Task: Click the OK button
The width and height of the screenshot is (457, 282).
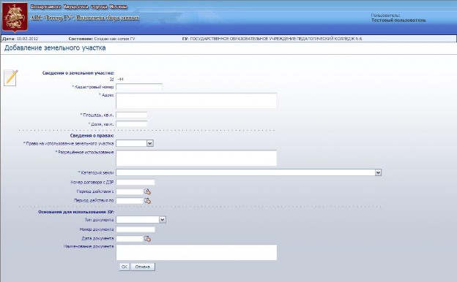Action: pos(125,267)
